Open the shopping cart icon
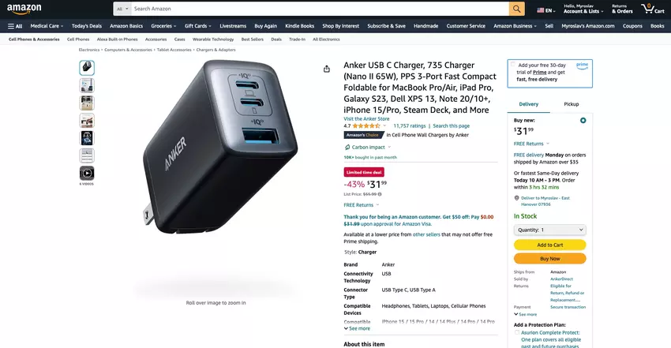The image size is (671, 348). click(x=652, y=9)
